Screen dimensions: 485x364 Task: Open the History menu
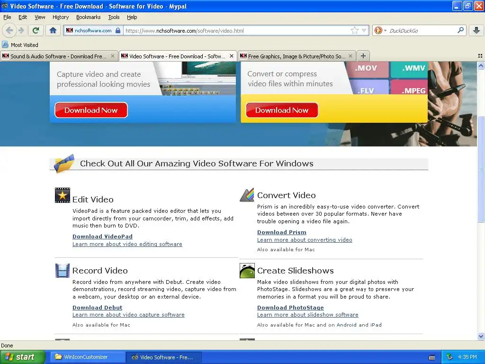[x=61, y=18]
